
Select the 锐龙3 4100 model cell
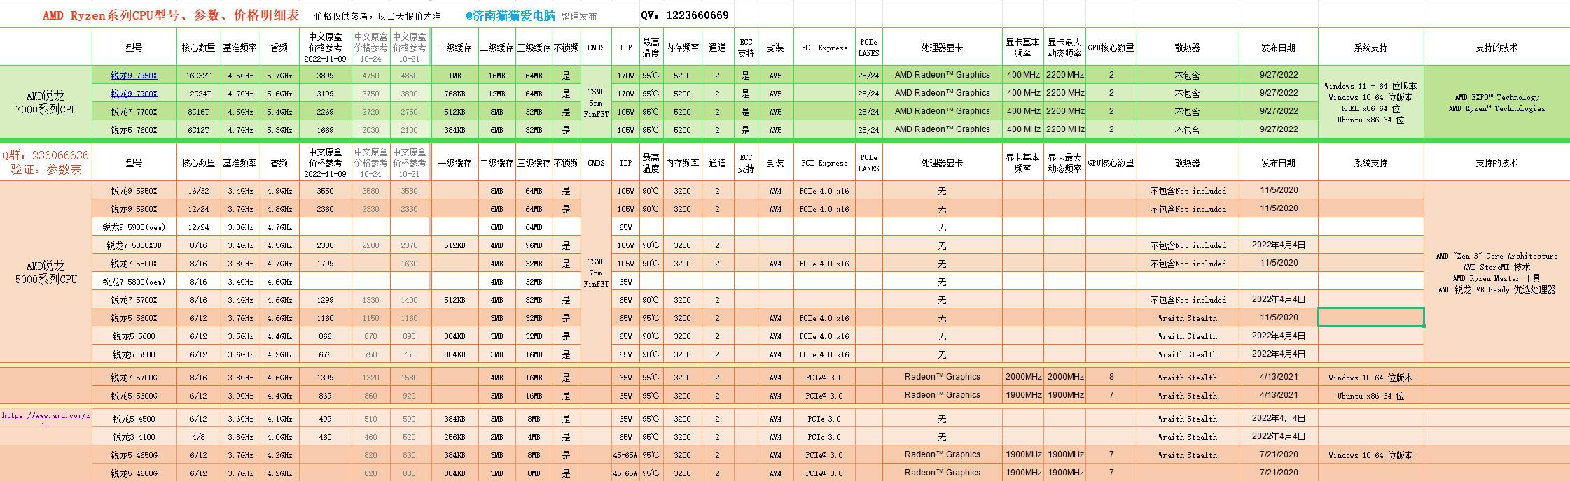coord(134,437)
